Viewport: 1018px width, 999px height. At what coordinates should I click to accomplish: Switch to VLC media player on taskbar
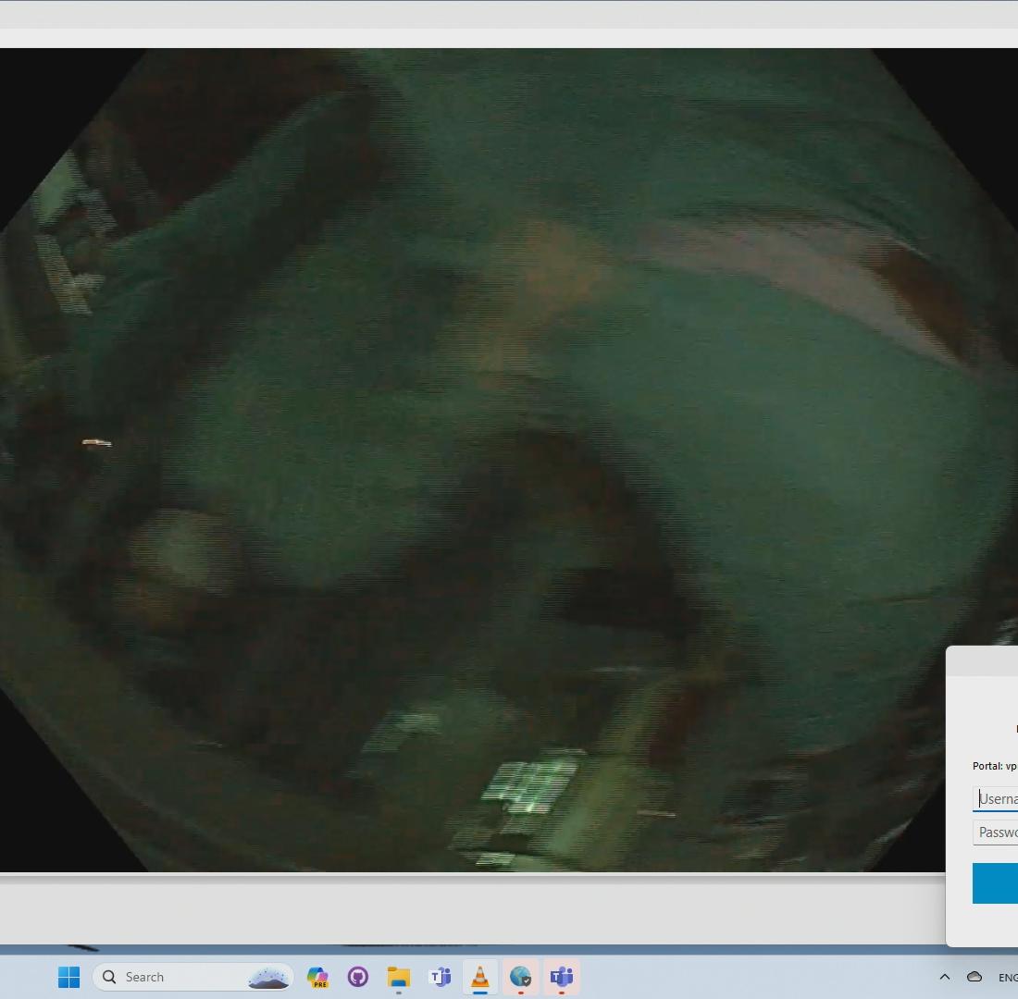pos(479,977)
